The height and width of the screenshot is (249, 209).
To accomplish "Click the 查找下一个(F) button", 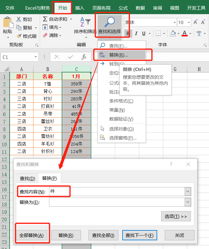I will [140, 235].
